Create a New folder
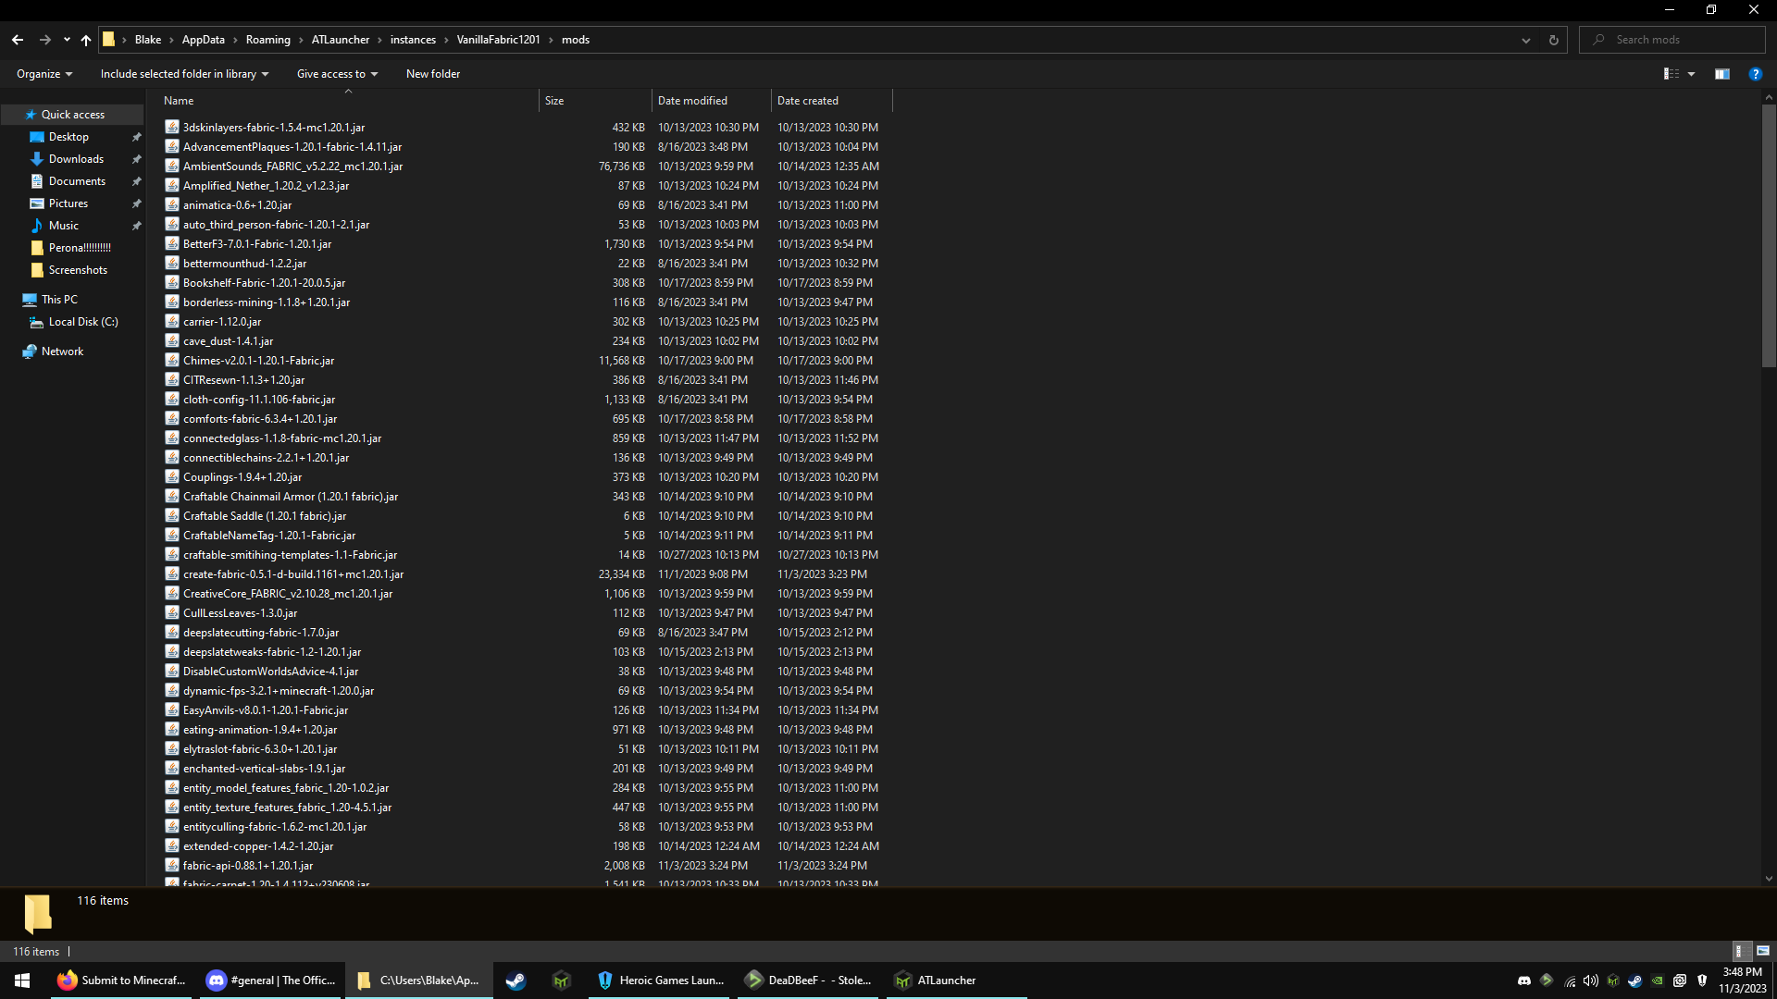 (433, 74)
